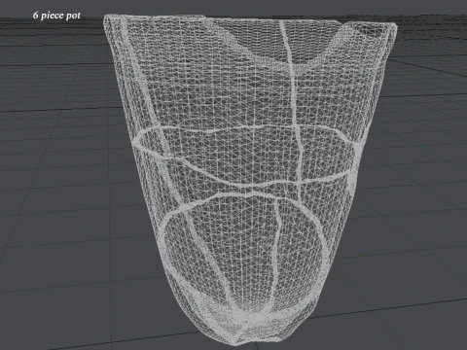Pick the horizontal ring seam around the pot's middle
The width and height of the screenshot is (467, 350).
coord(243,156)
